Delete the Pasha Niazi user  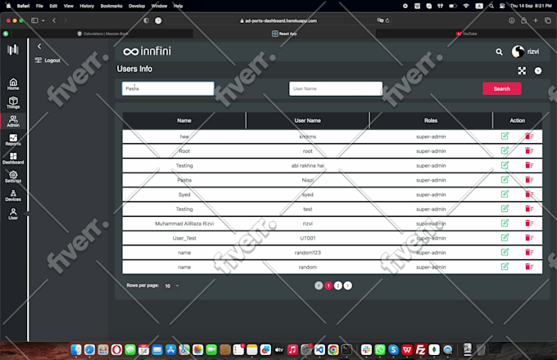pos(529,180)
